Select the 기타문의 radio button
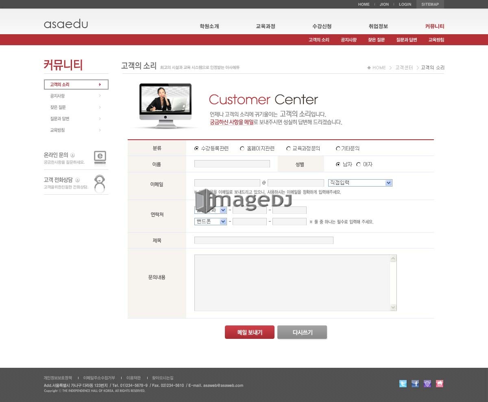The height and width of the screenshot is (402, 488). click(x=338, y=149)
